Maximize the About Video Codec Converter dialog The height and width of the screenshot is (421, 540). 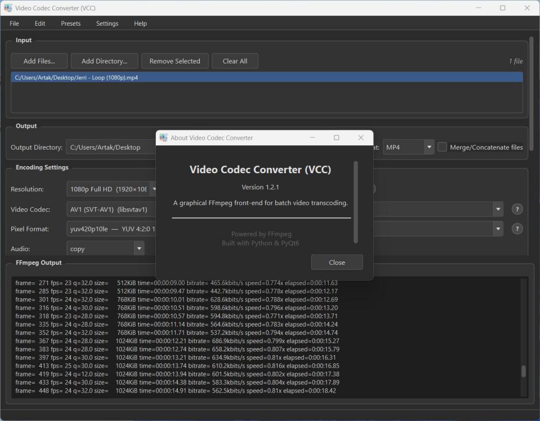point(336,138)
